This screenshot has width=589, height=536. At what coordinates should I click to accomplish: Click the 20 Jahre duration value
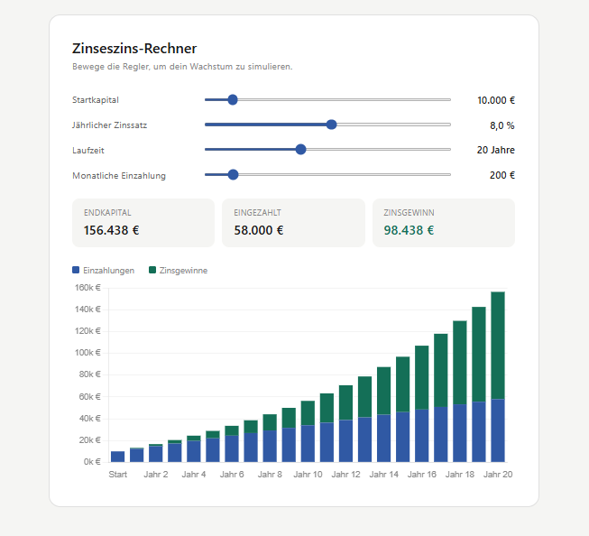coord(495,150)
